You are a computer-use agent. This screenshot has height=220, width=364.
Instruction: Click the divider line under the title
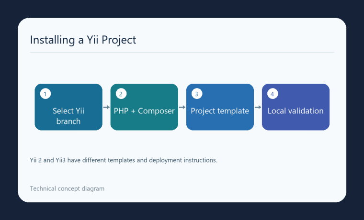(182, 53)
